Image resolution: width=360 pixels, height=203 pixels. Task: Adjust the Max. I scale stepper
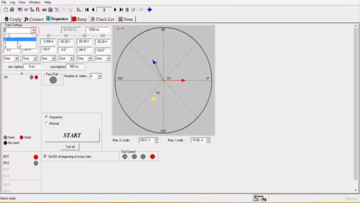(208, 140)
